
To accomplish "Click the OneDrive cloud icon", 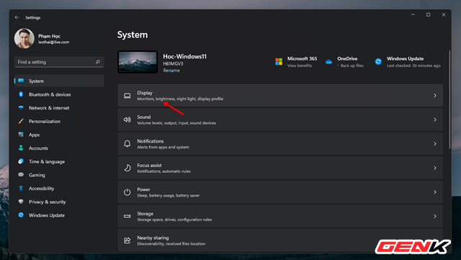I will point(328,62).
